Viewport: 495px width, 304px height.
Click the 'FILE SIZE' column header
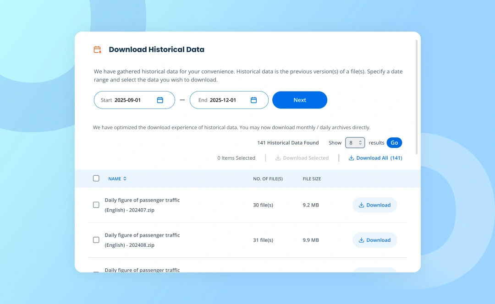click(312, 179)
